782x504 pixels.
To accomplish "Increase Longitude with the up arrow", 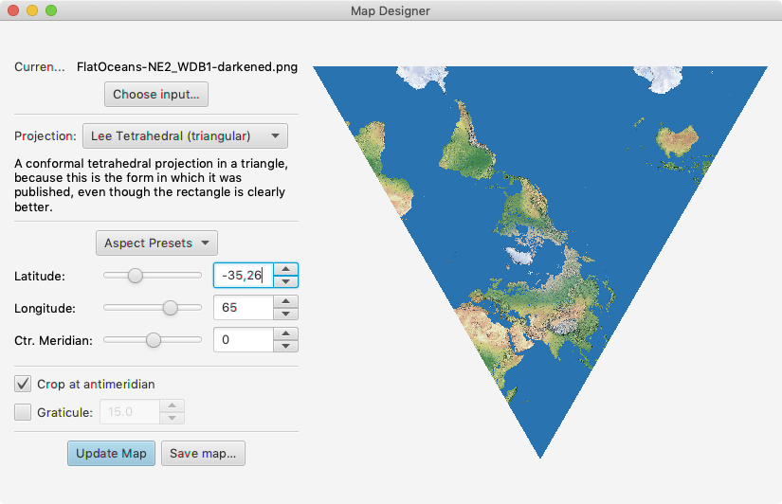I will pos(286,301).
